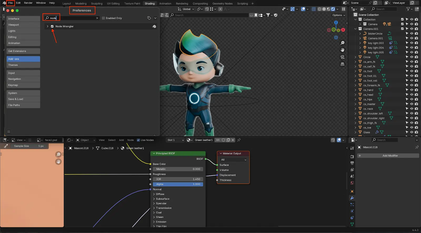Toggle the snap magnet in viewport header

[207, 9]
